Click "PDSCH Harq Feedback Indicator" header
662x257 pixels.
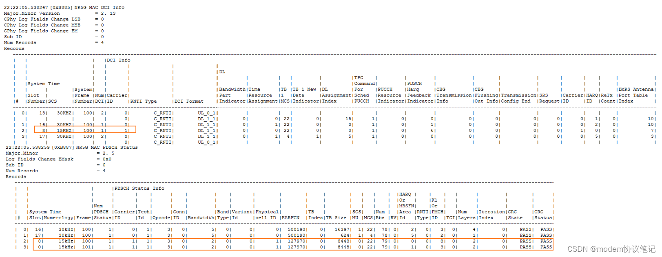pyautogui.click(x=420, y=92)
